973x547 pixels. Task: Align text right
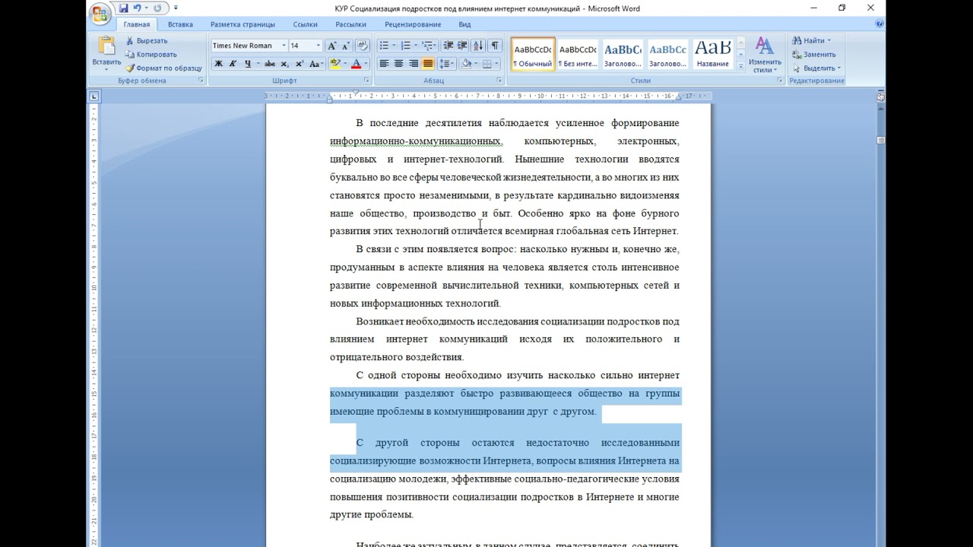tap(414, 64)
